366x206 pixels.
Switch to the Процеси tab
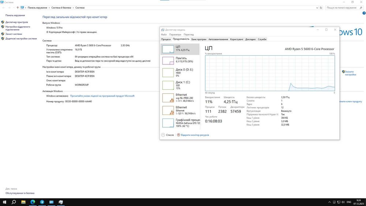[x=166, y=39]
